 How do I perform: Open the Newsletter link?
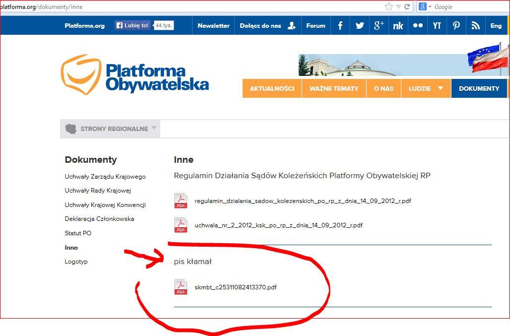coord(213,26)
